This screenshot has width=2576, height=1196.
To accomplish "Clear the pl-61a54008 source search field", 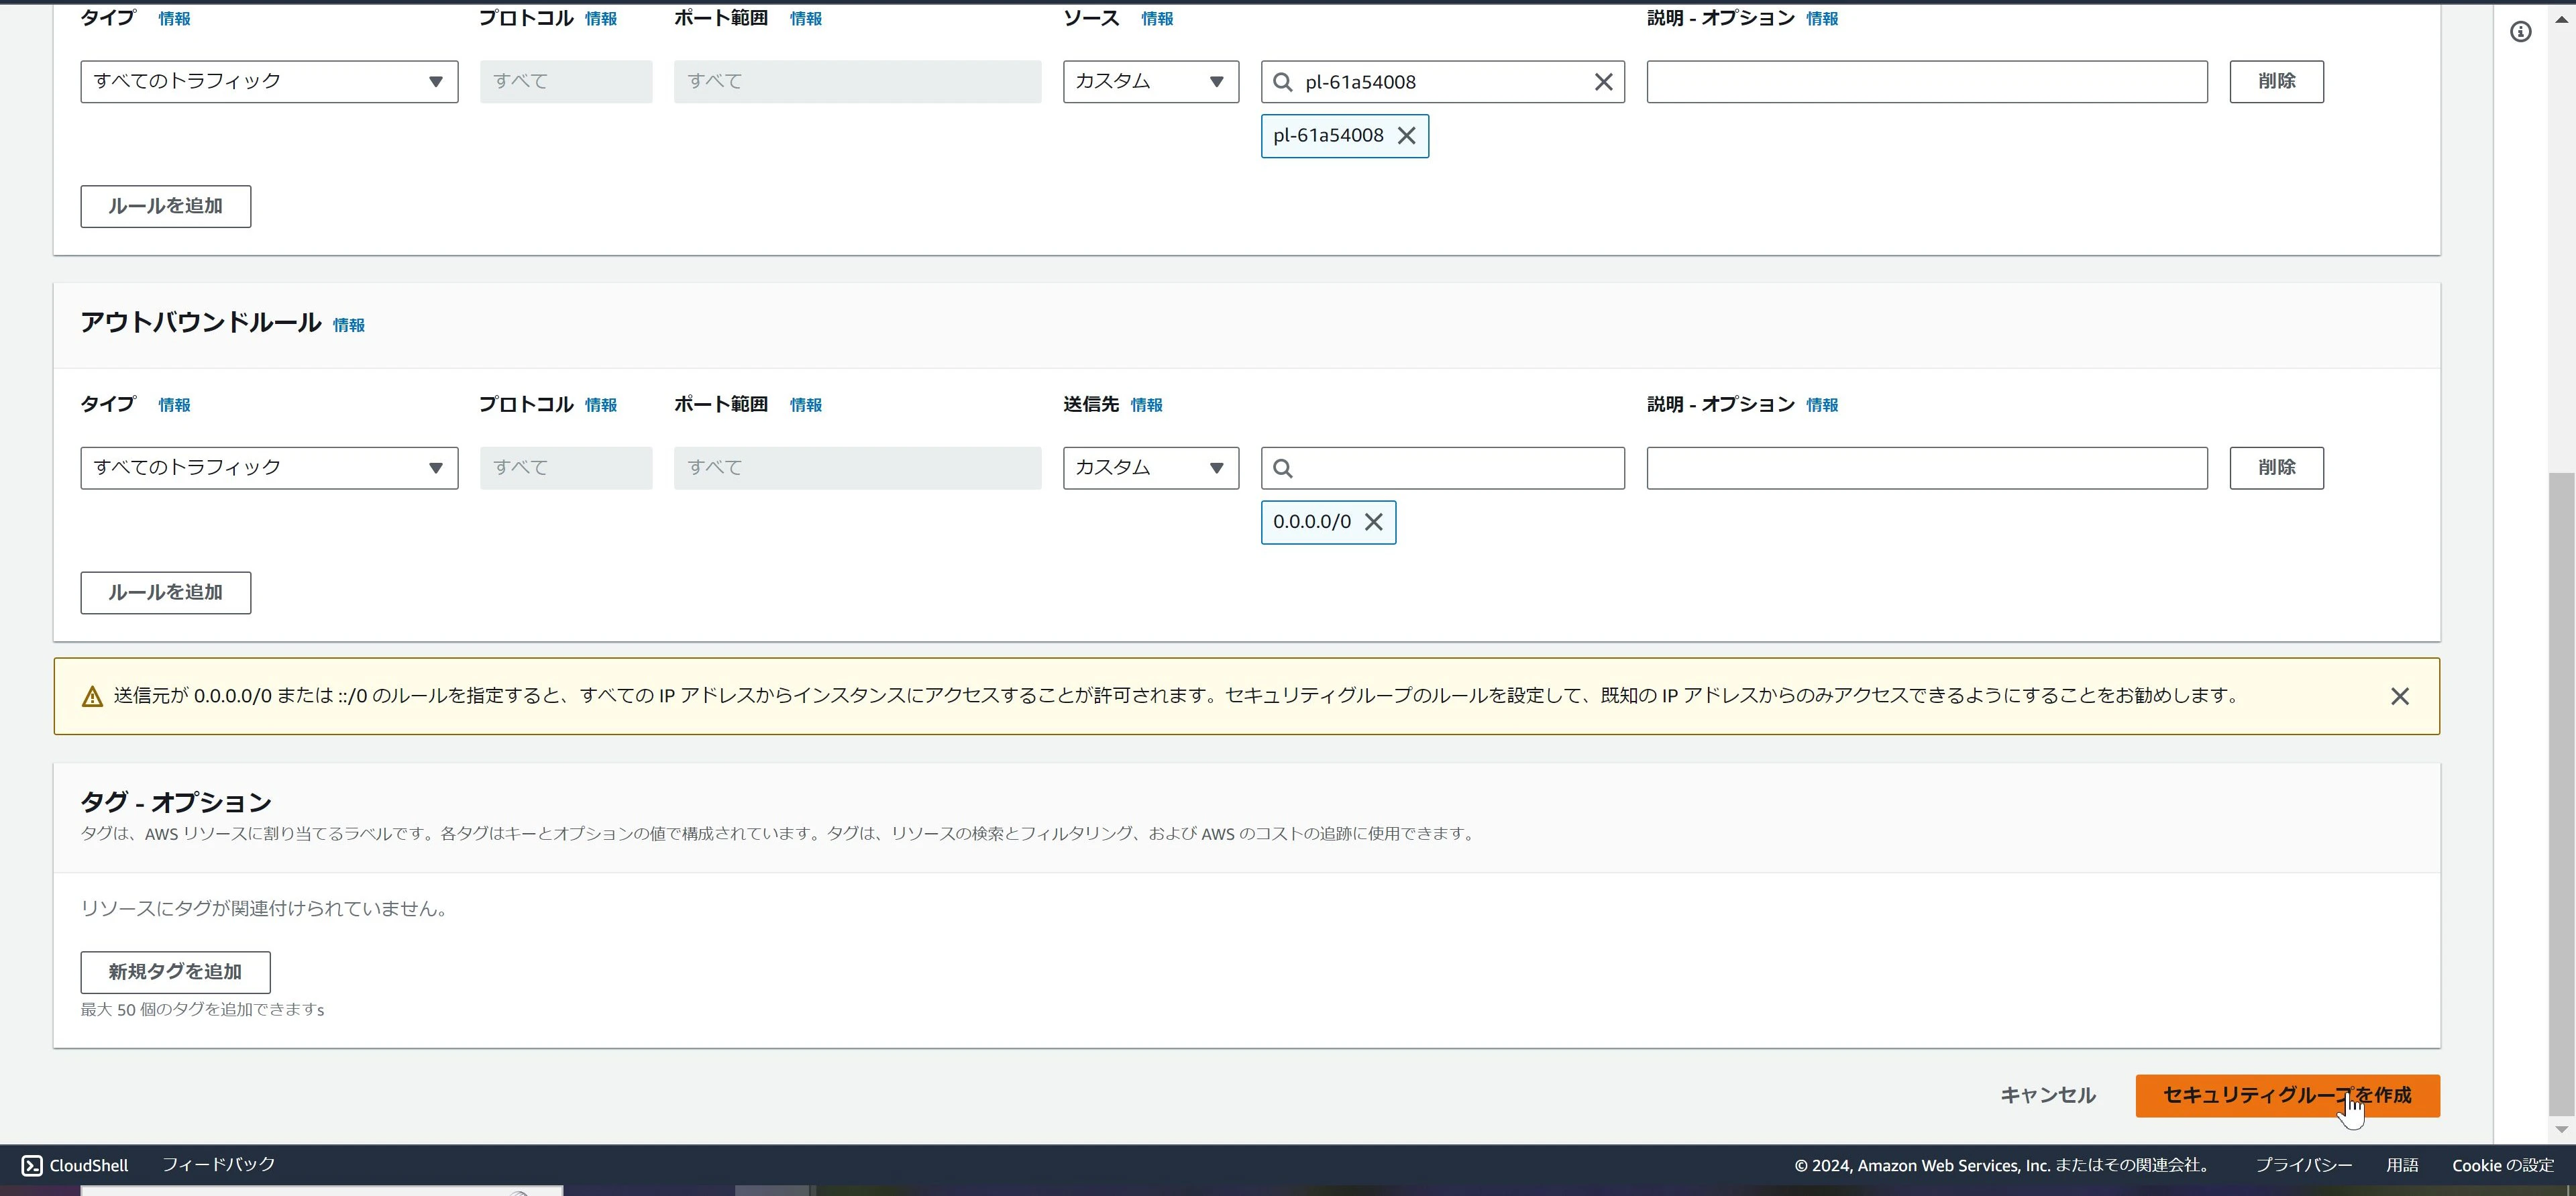I will [x=1603, y=82].
